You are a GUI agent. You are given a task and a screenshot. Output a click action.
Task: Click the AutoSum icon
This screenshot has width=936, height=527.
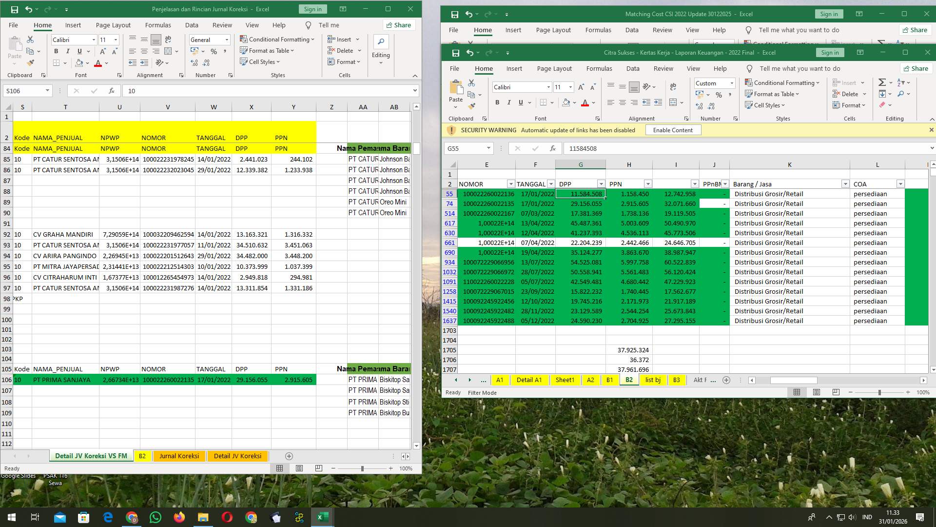pos(881,82)
